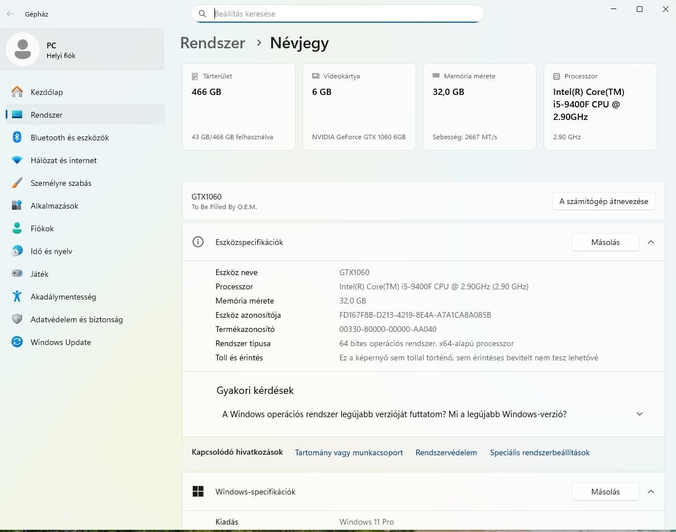Open Bluetooth és eszközök settings icon

coord(17,138)
